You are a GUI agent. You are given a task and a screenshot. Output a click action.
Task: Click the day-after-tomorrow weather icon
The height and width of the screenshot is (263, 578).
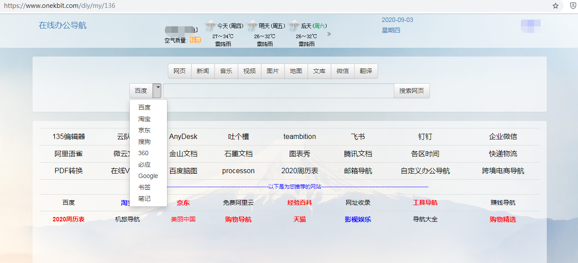294,25
